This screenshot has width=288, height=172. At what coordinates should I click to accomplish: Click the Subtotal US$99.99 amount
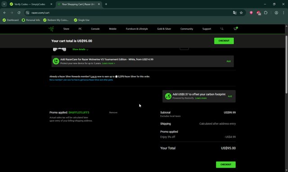tap(229, 113)
